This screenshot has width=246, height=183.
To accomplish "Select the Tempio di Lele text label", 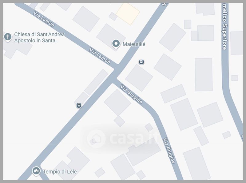I will click(60, 172).
